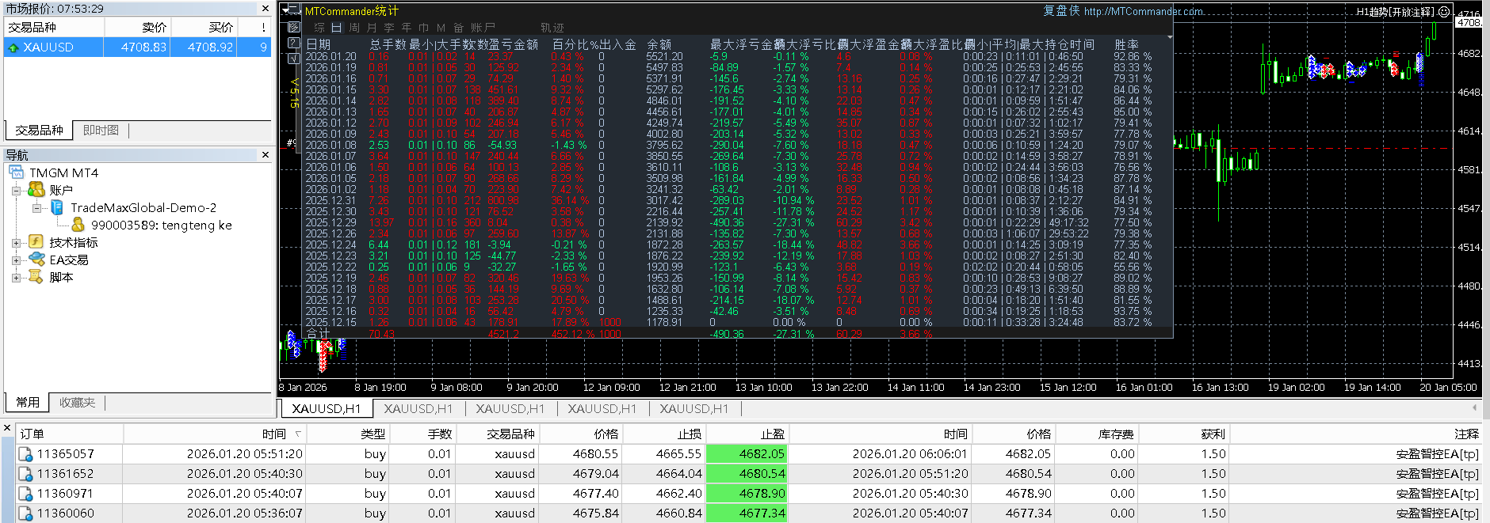Screen dimensions: 1490x523
Task: Open the 收藏夹 favorites tab
Action: [77, 403]
